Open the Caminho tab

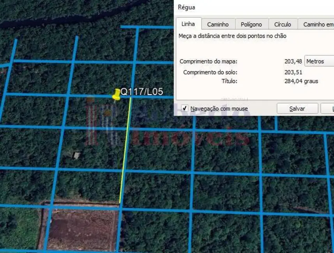click(x=218, y=25)
